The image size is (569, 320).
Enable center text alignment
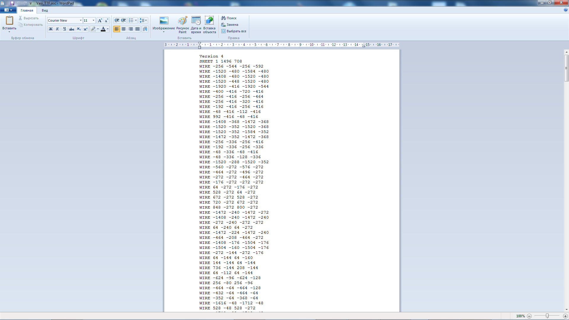pyautogui.click(x=124, y=29)
